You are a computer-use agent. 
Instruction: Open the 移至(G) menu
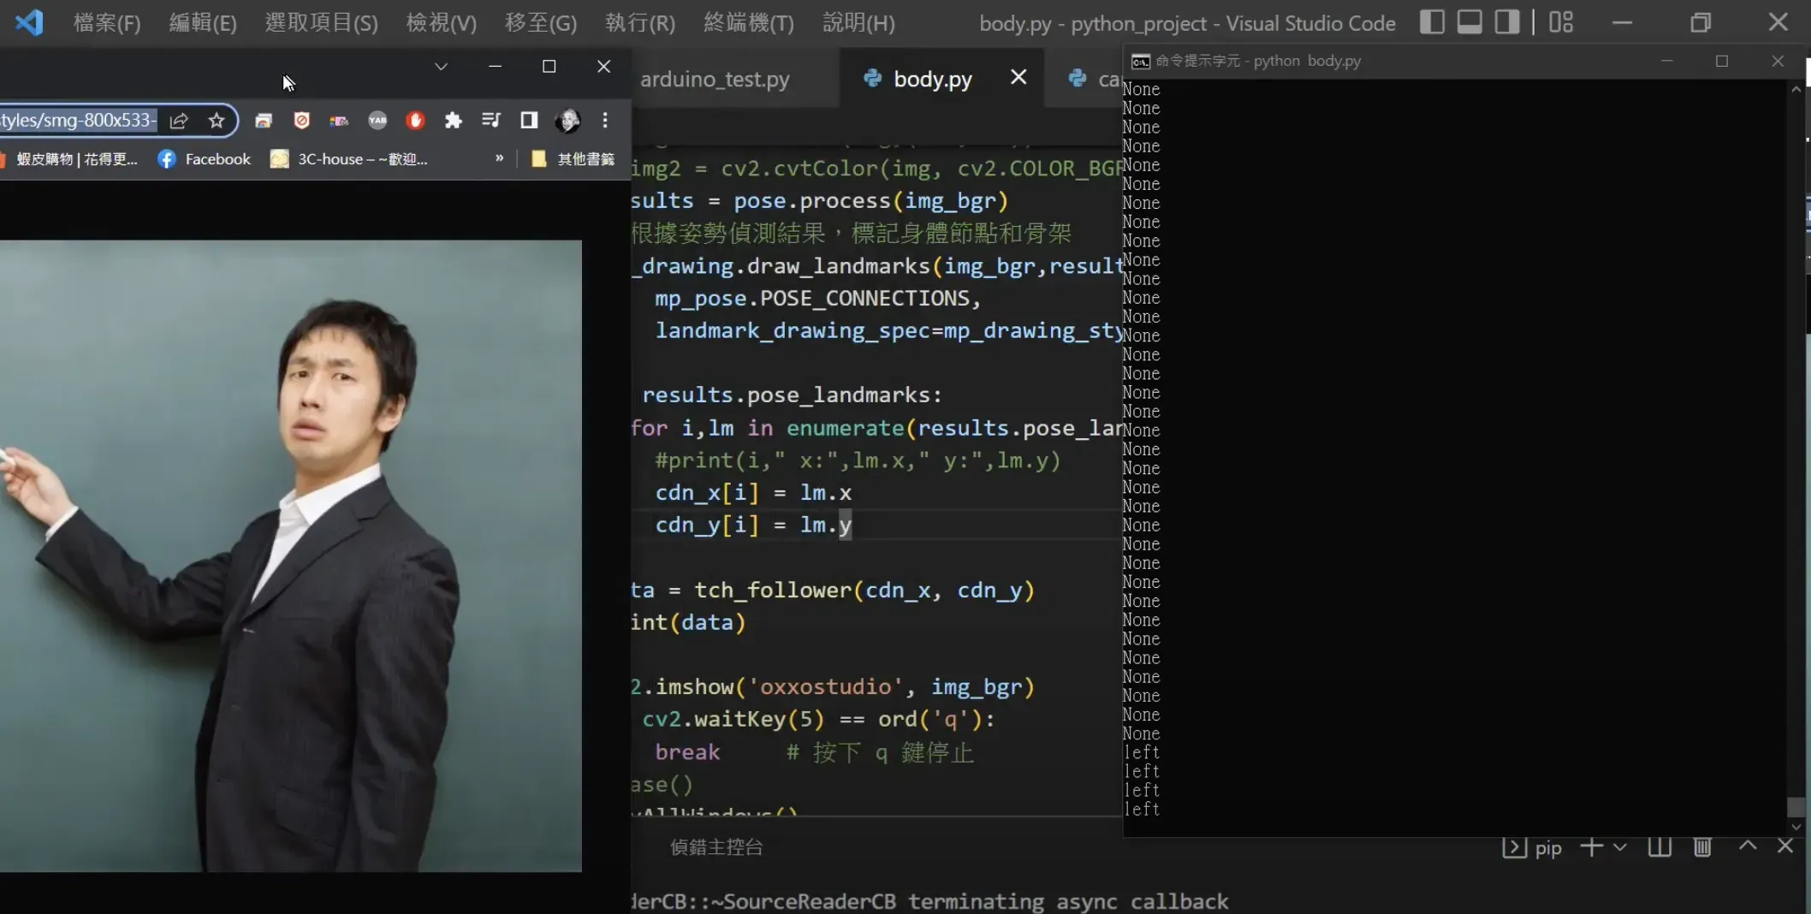[541, 22]
